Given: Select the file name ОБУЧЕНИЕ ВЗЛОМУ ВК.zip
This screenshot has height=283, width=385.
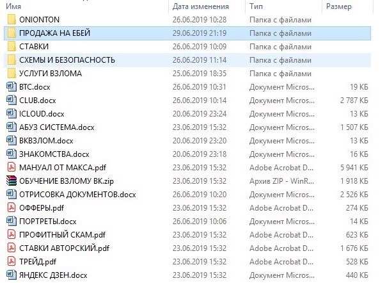Looking at the screenshot, I should point(67,181).
